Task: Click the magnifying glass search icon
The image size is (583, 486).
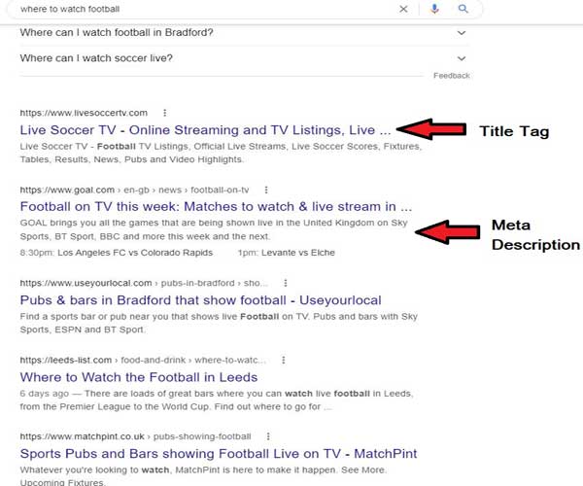Action: click(463, 9)
